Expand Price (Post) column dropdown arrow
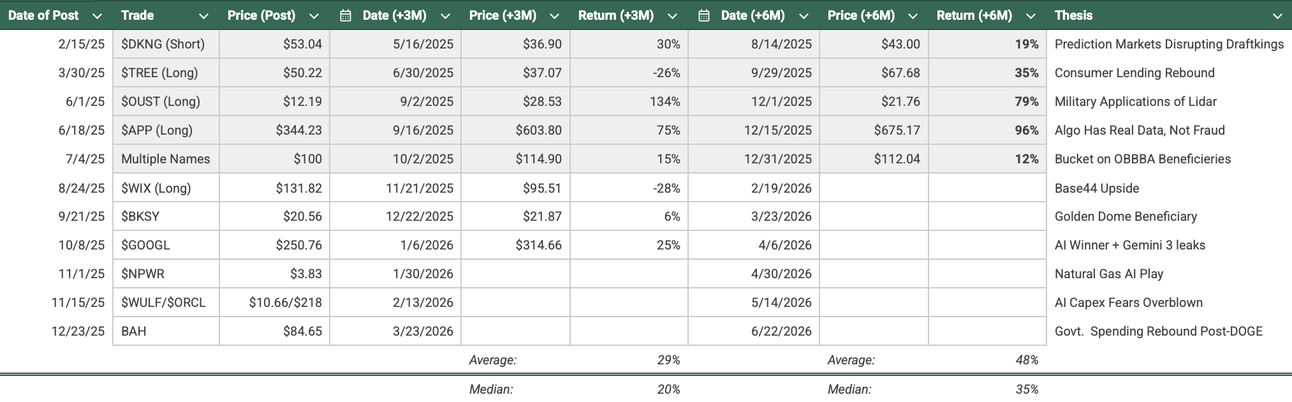This screenshot has height=402, width=1292. (x=314, y=16)
